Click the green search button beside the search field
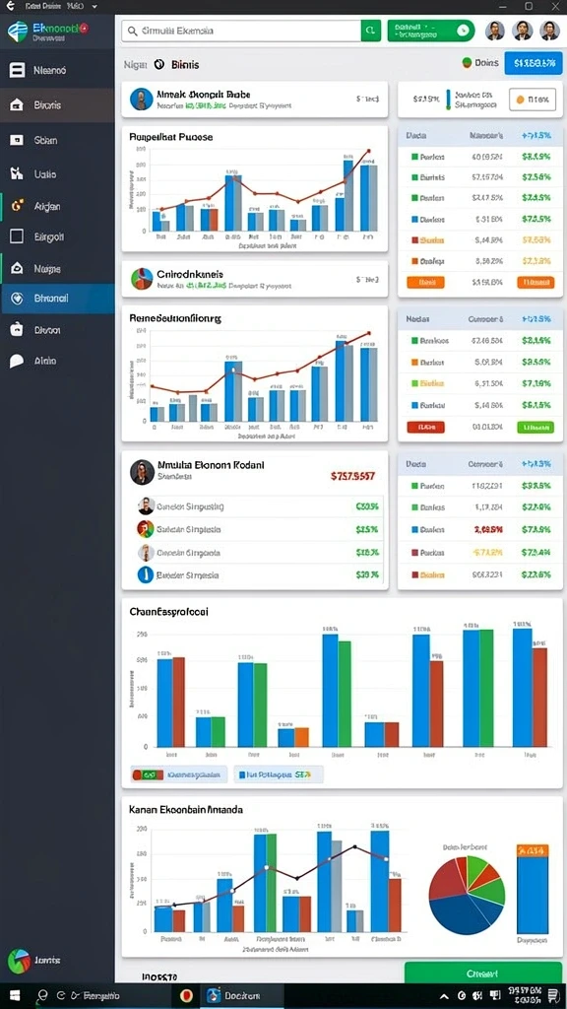The height and width of the screenshot is (1009, 567). pos(371,31)
